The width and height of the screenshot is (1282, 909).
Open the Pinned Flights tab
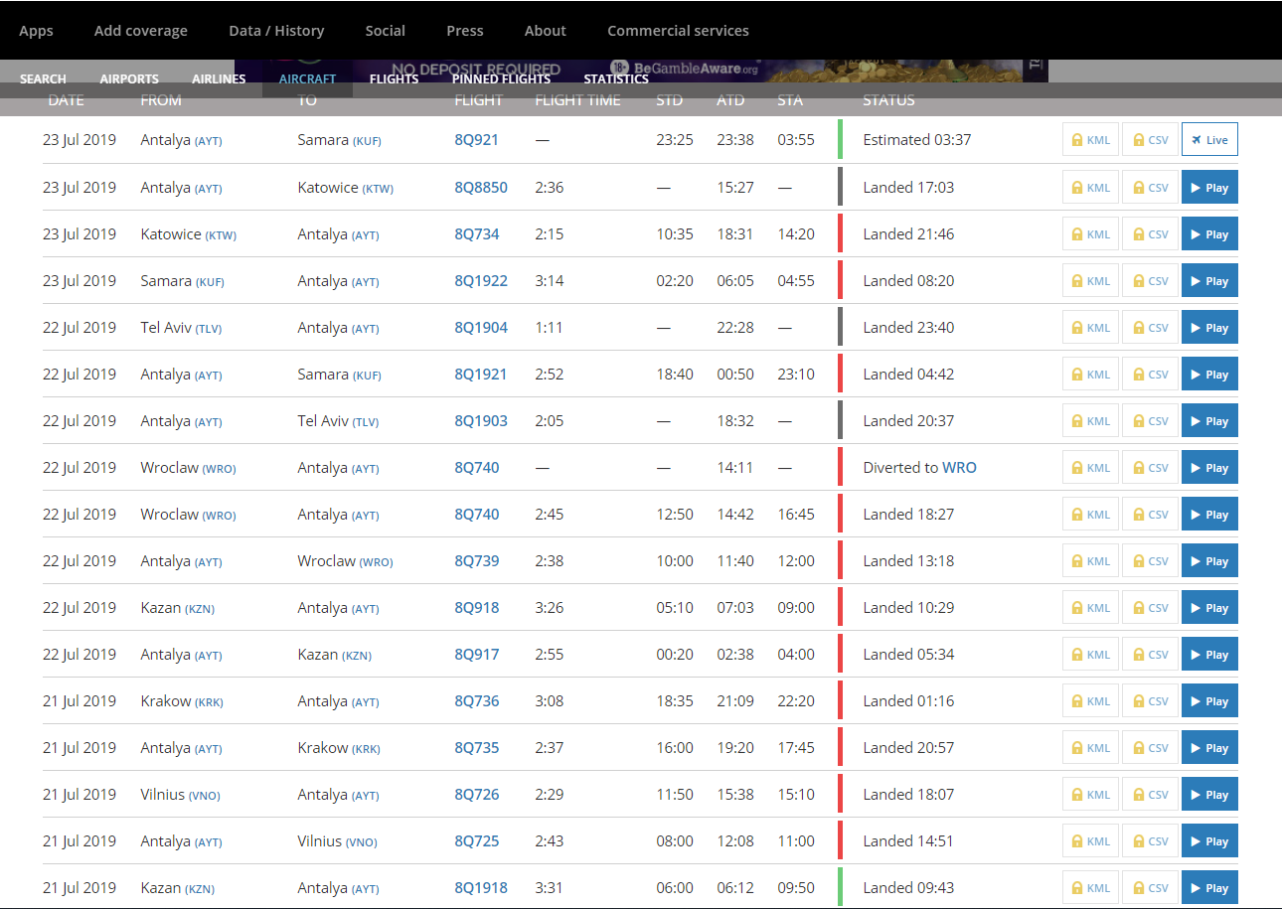click(x=501, y=78)
